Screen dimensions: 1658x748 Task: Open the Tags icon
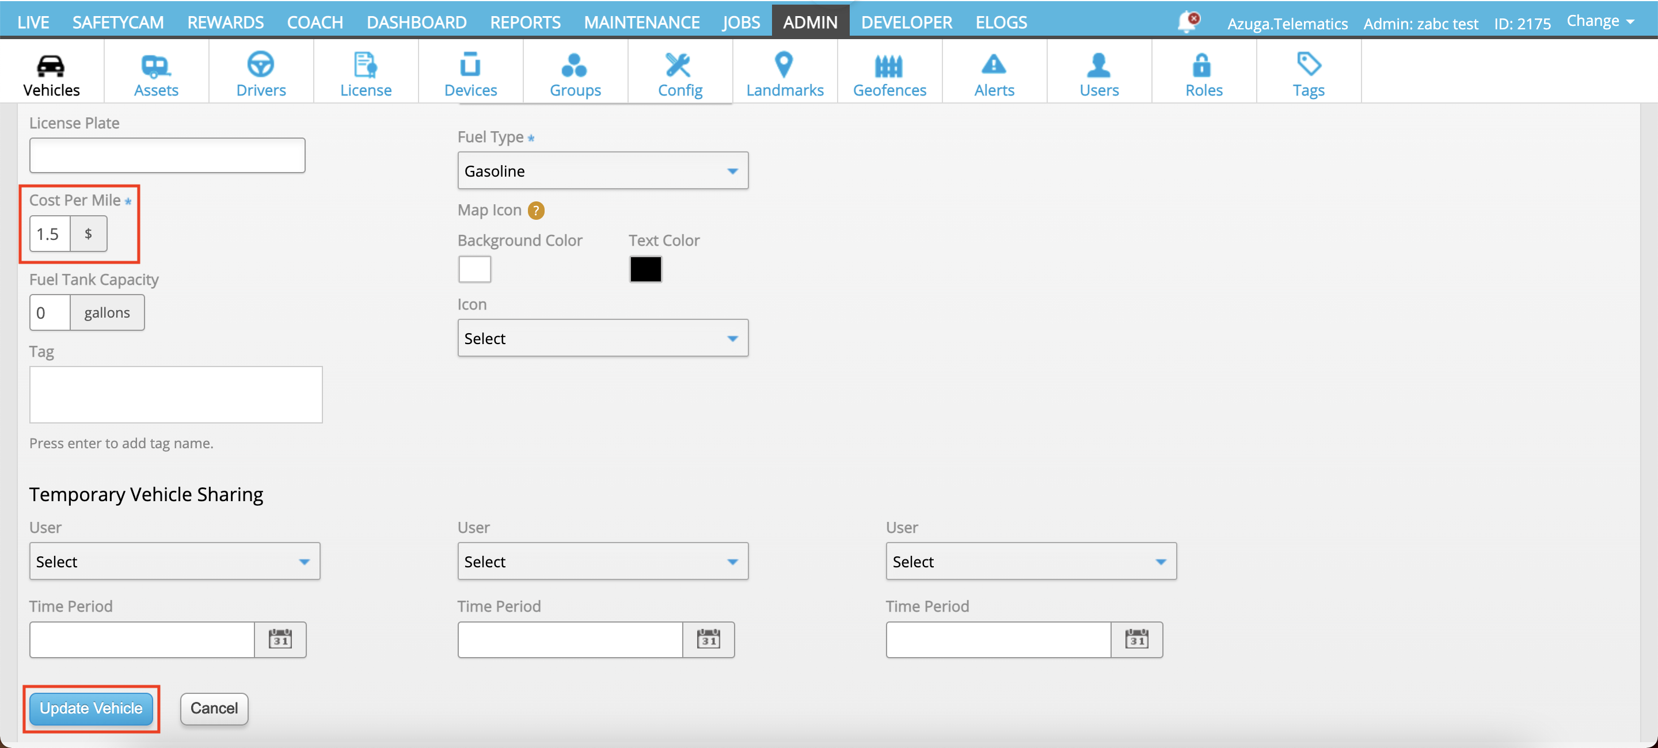1308,65
